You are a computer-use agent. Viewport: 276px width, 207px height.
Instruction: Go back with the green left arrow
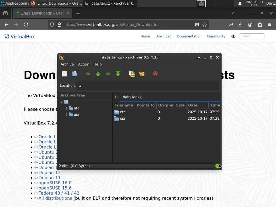pos(88,74)
